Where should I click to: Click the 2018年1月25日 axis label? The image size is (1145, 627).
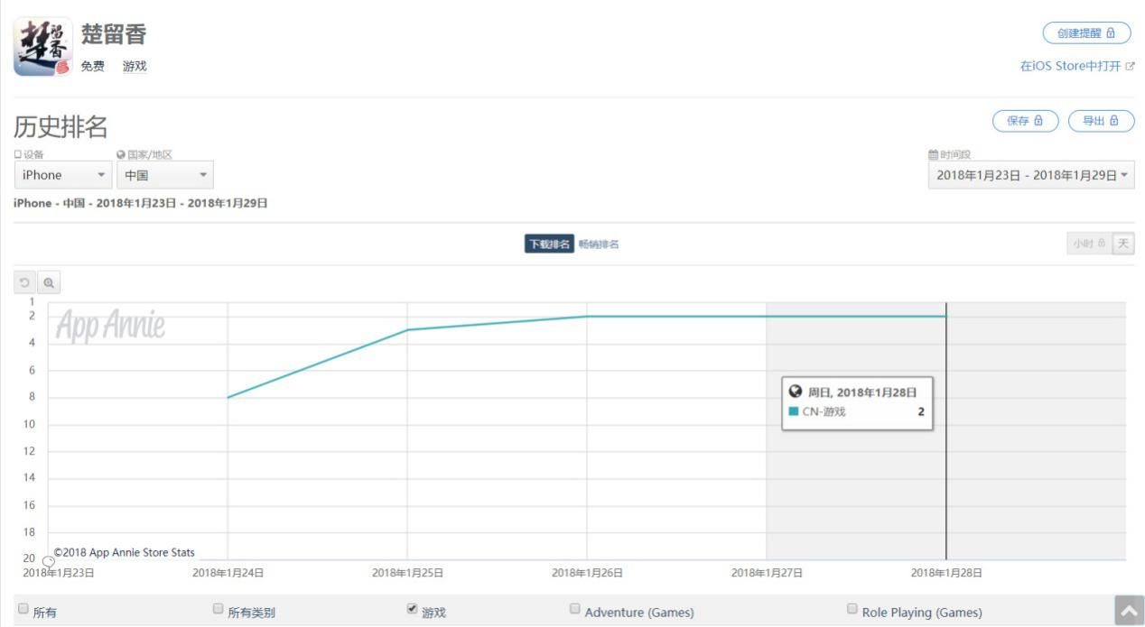(407, 573)
